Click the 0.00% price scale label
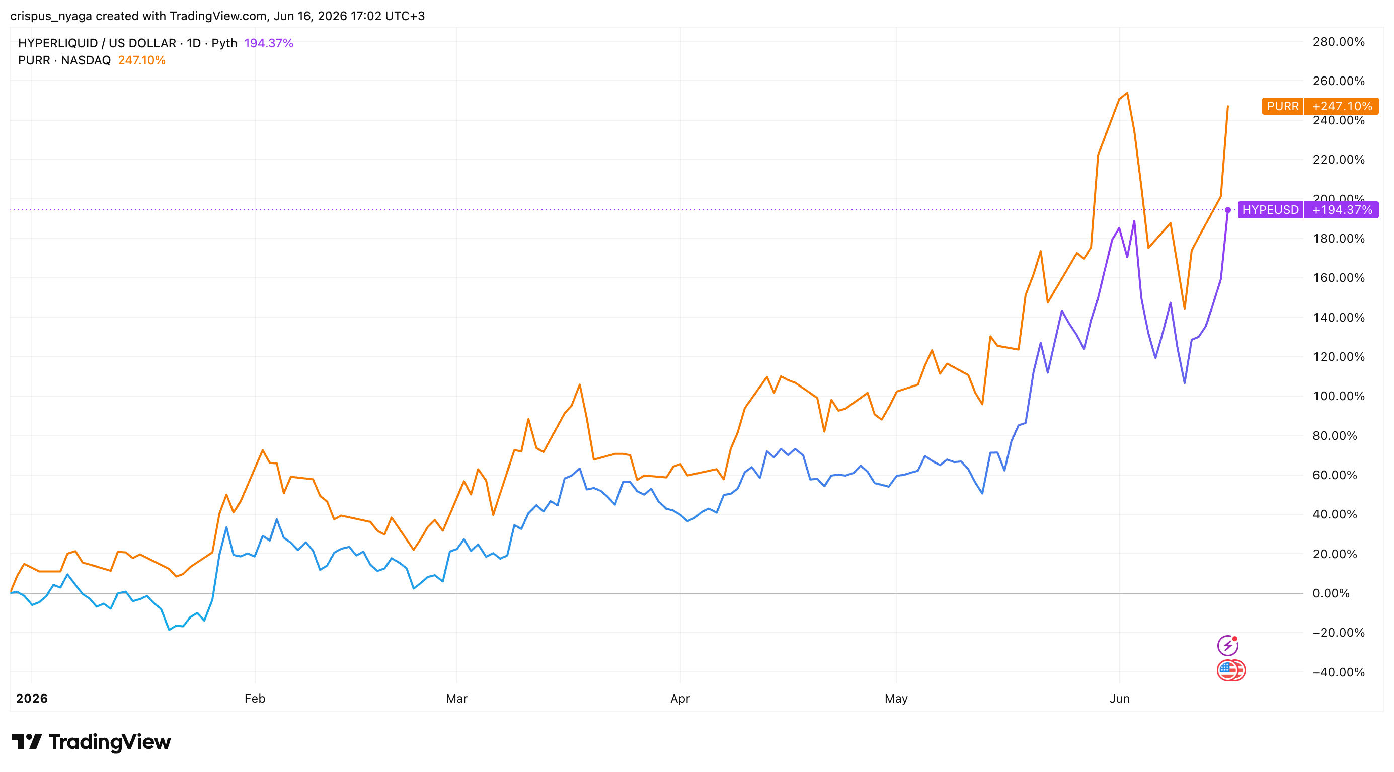This screenshot has width=1394, height=772. pos(1331,593)
